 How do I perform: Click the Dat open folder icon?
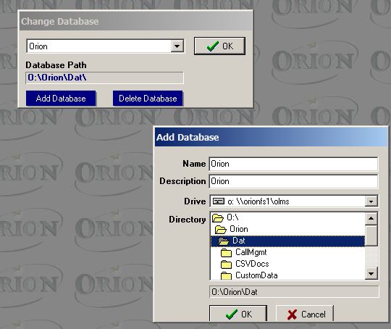(x=224, y=241)
